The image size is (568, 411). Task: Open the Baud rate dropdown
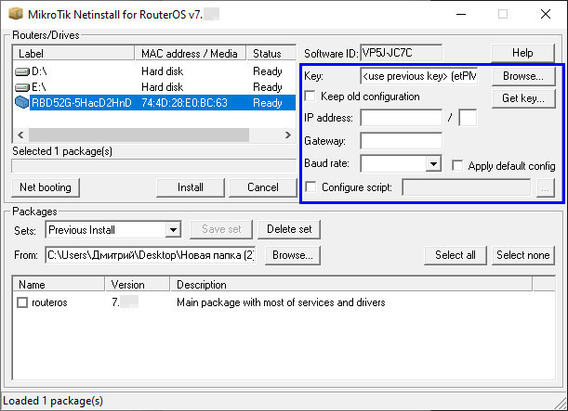tap(432, 164)
